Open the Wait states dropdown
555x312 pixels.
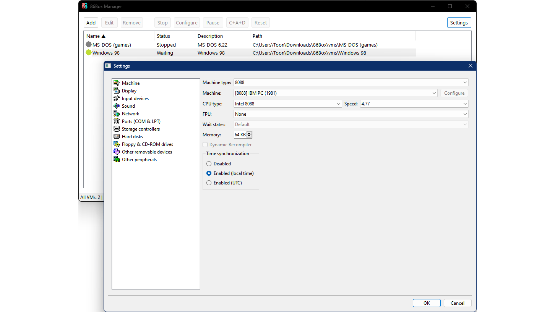point(351,124)
